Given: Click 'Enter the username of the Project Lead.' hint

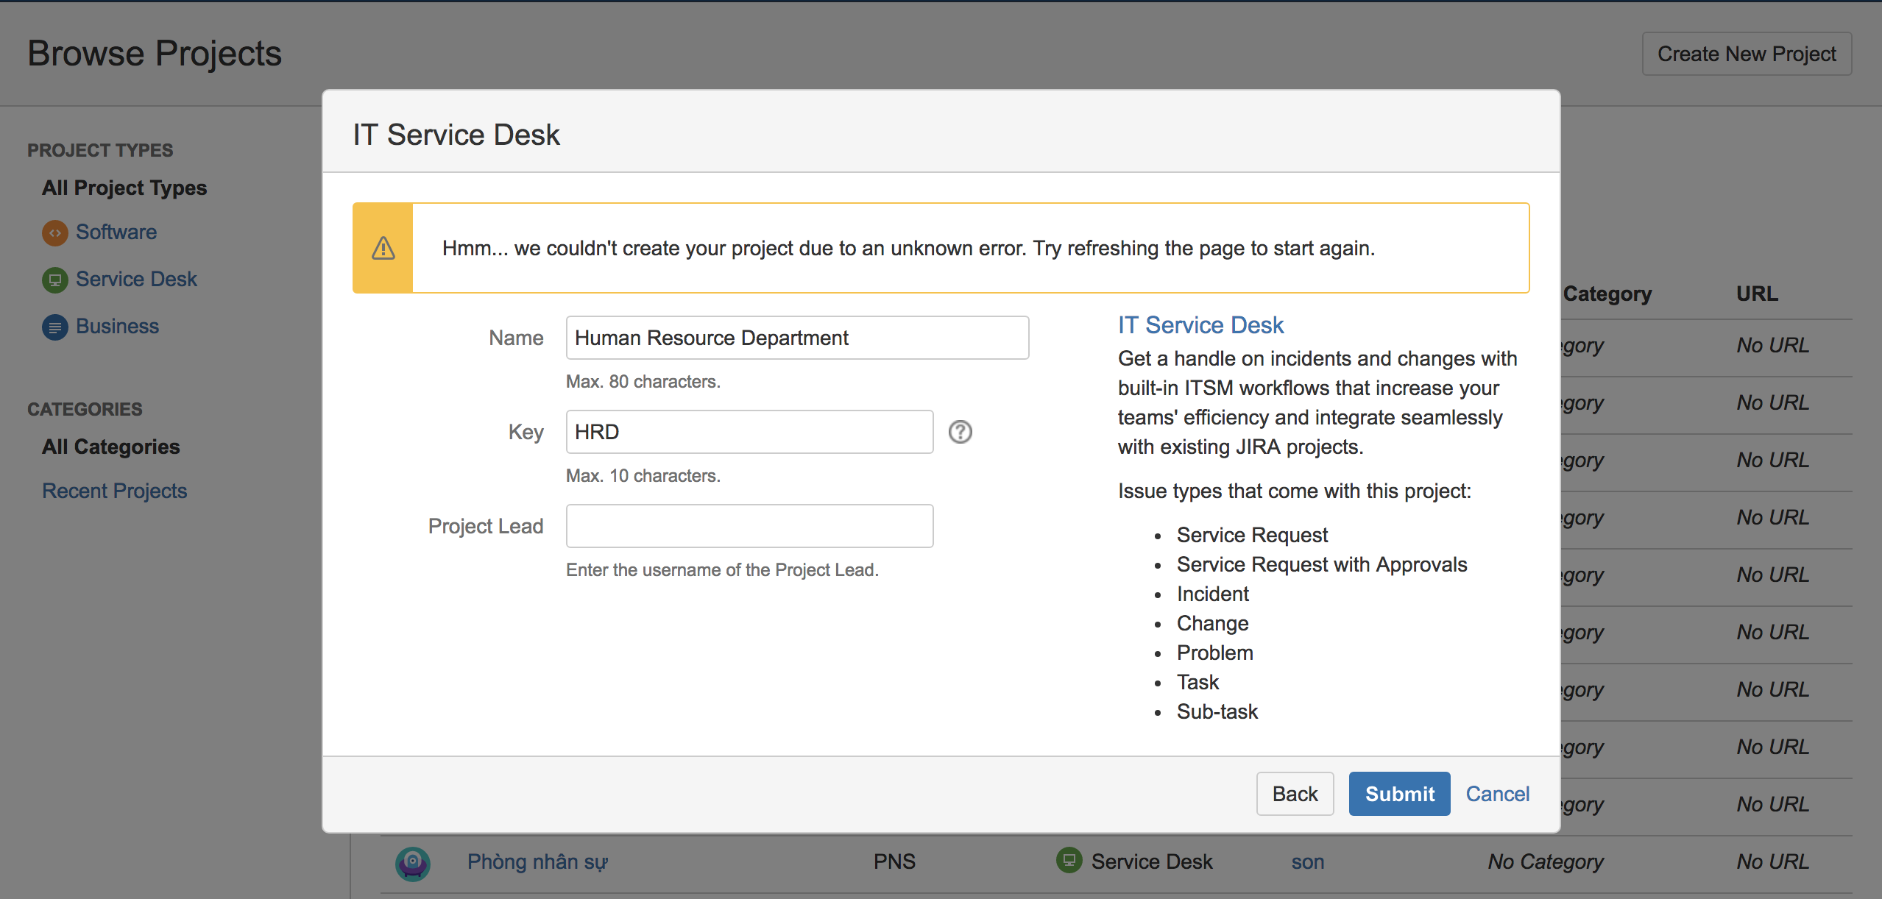Looking at the screenshot, I should coord(722,570).
